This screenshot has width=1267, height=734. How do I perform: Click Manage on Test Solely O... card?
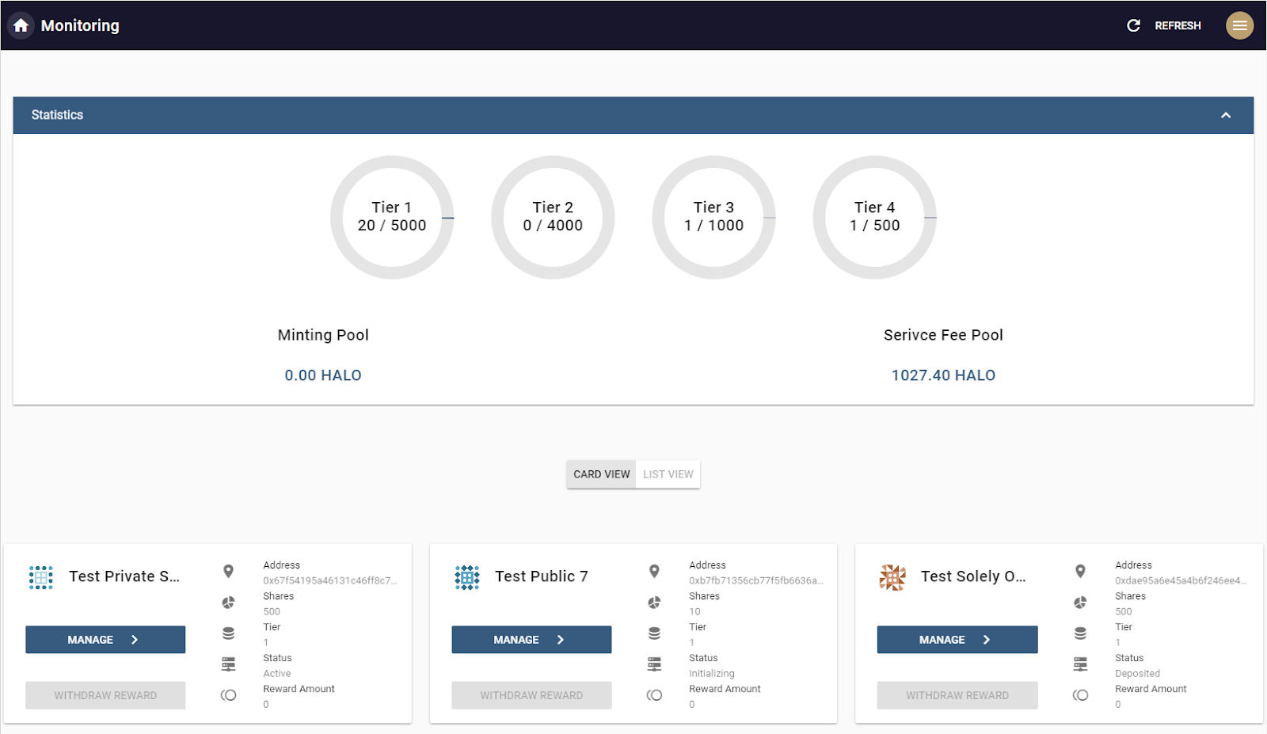[x=957, y=640]
